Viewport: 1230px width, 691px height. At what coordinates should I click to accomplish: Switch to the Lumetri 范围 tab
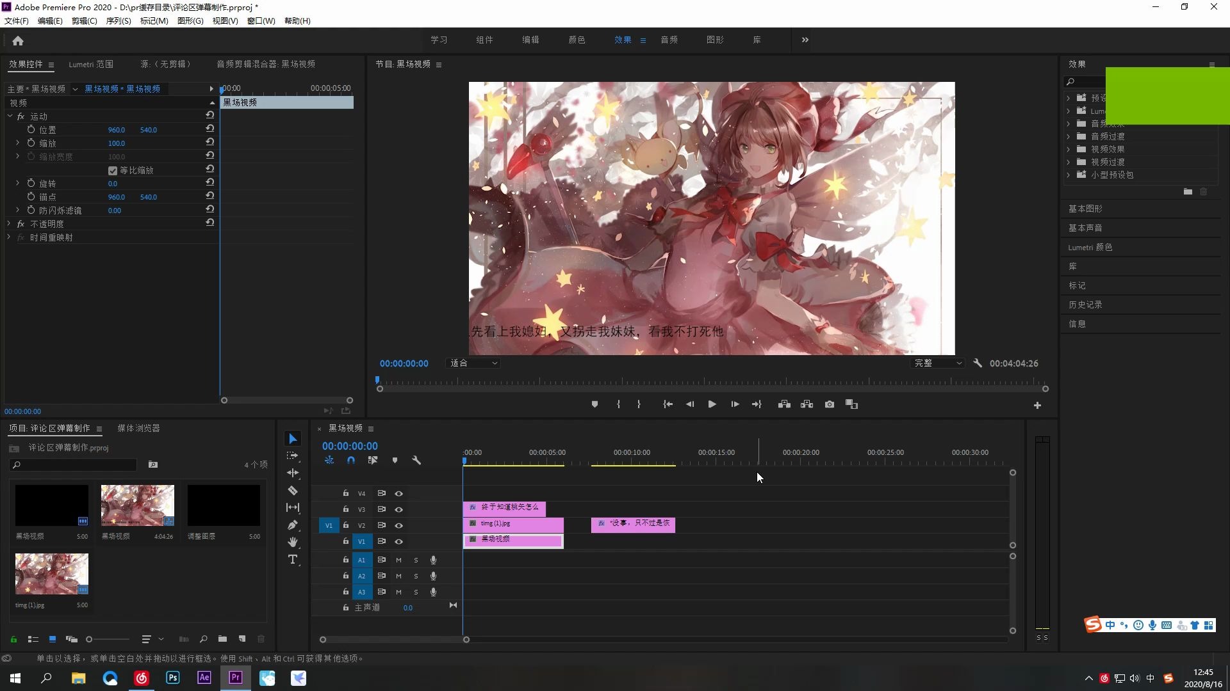click(91, 64)
